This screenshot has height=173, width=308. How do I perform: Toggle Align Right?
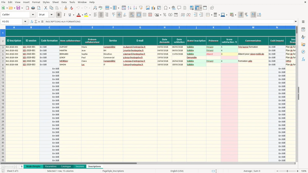point(107,15)
